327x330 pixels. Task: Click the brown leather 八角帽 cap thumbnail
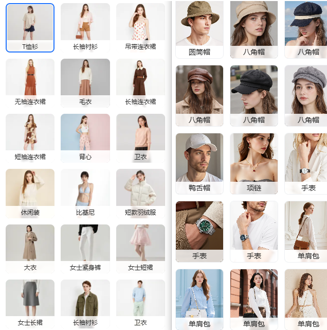[x=199, y=95]
